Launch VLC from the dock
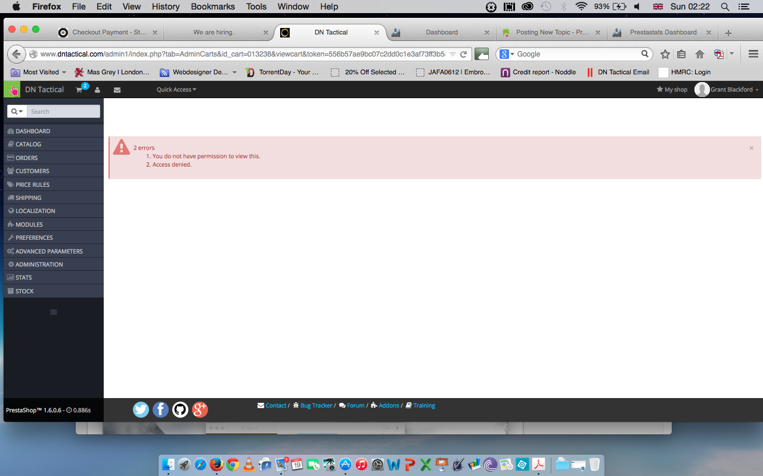The height and width of the screenshot is (476, 763). click(249, 464)
